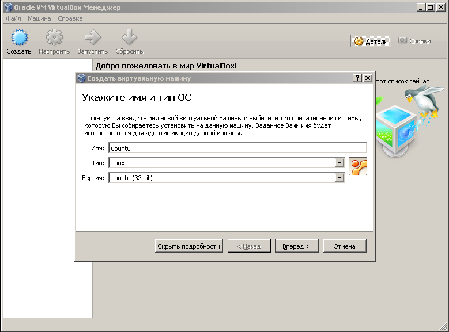Click the Настроить (Settings) gear icon
The image size is (449, 332).
click(x=54, y=37)
